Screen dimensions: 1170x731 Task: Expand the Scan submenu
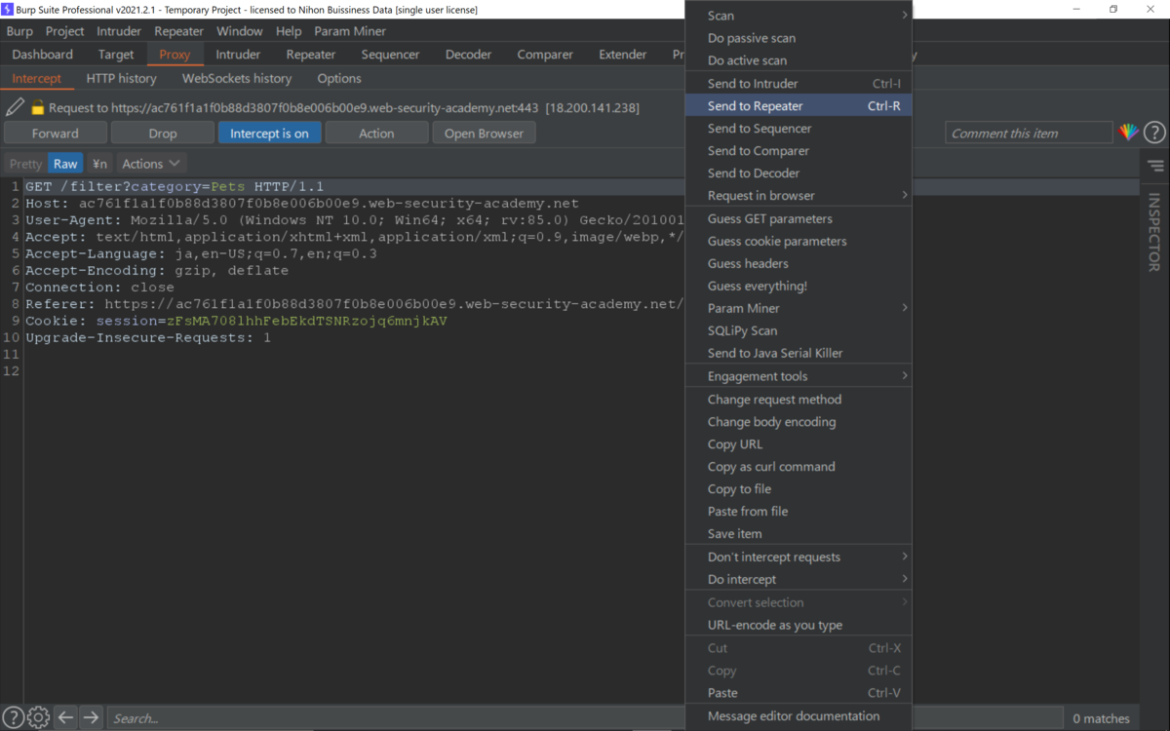click(x=799, y=16)
